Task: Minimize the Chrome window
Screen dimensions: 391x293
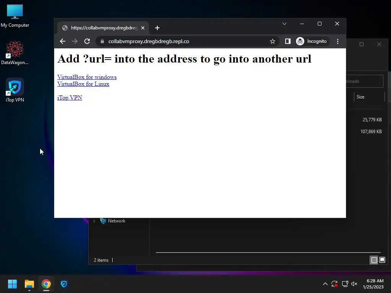Action: [302, 24]
